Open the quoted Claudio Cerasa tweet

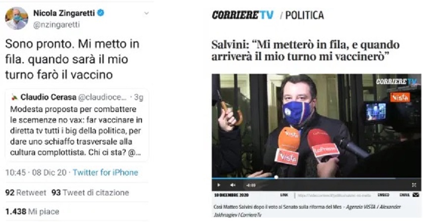[77, 125]
